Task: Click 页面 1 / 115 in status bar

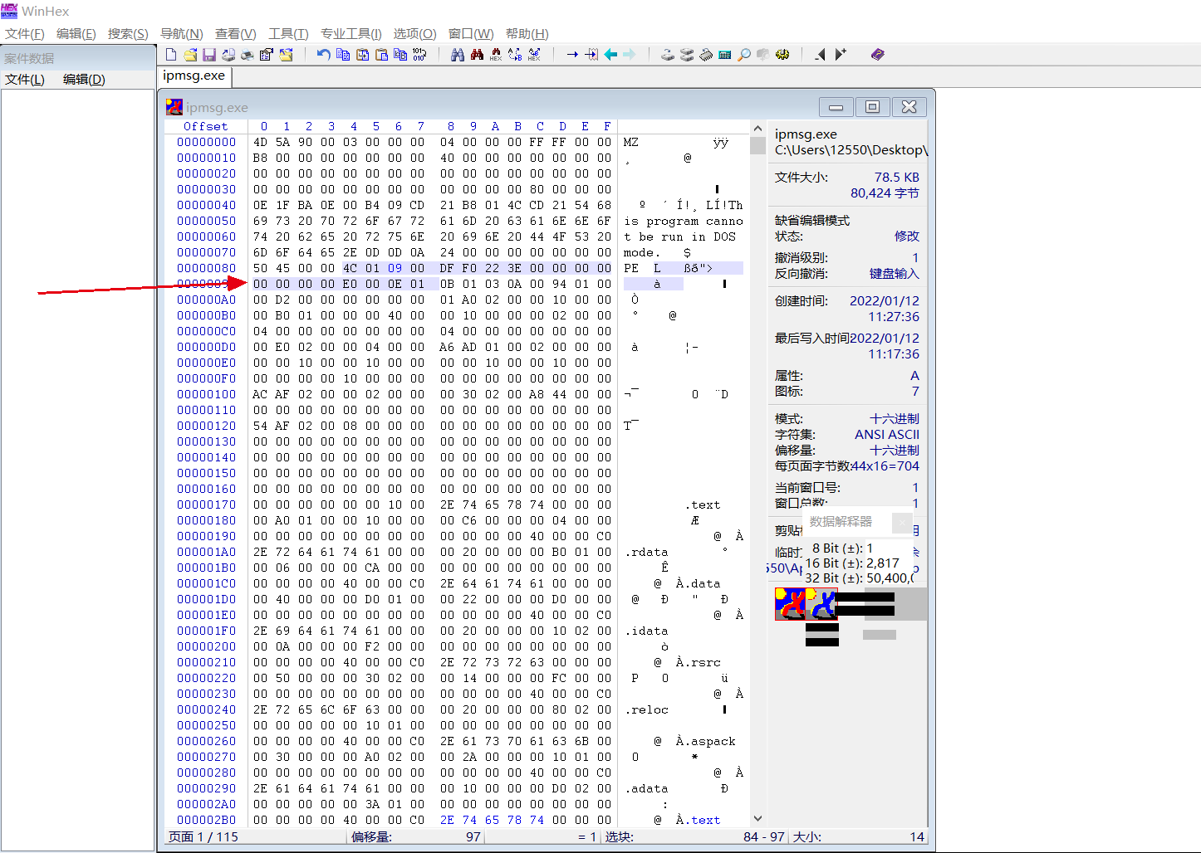Action: pos(203,836)
